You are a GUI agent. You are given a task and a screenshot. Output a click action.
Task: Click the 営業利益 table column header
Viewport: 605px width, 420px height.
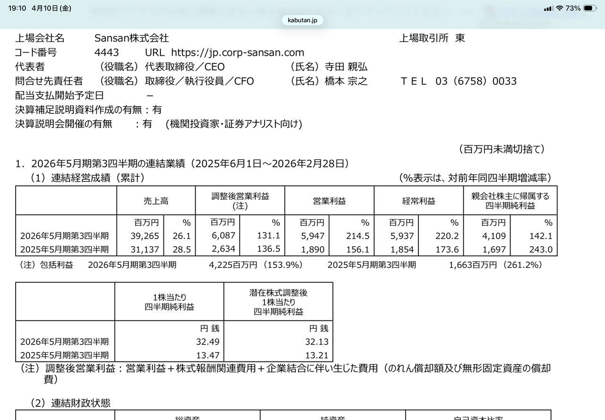(x=329, y=201)
